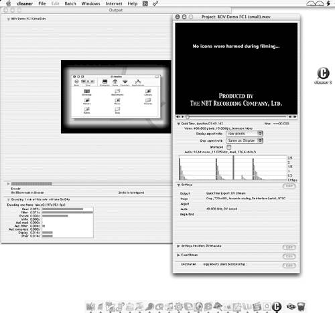Image resolution: width=335 pixels, height=313 pixels.
Task: Click the movie preview in the Project window
Action: (x=236, y=68)
